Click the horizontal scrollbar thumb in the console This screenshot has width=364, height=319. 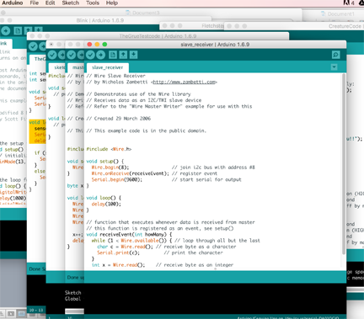pos(74,311)
